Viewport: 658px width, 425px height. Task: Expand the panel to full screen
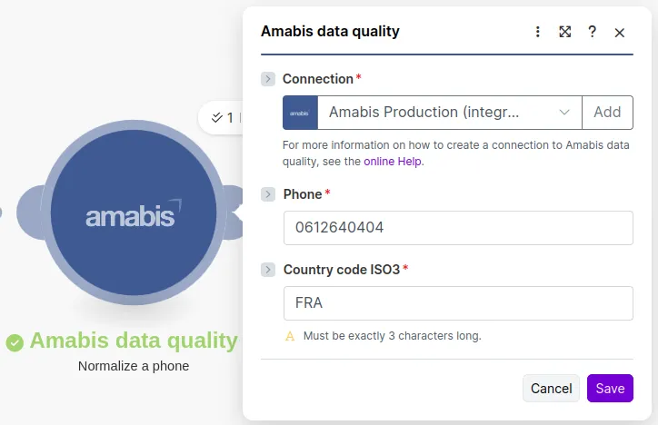pos(565,32)
